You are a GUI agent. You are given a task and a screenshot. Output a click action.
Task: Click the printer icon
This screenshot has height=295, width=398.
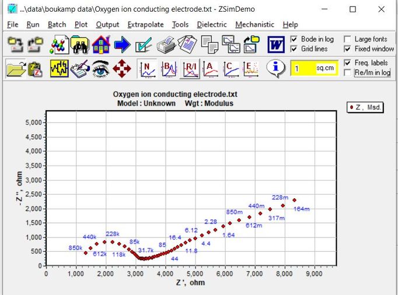tap(166, 45)
